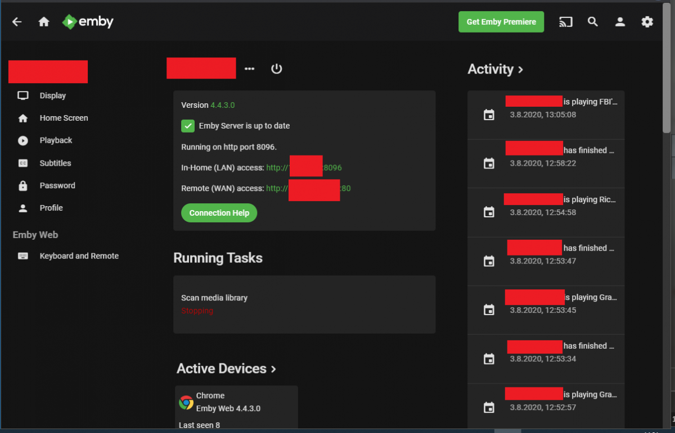Open Keyboard and Remote settings icon

tap(22, 256)
